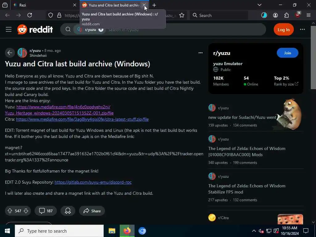Open r/yuzu community avatar

22,53
